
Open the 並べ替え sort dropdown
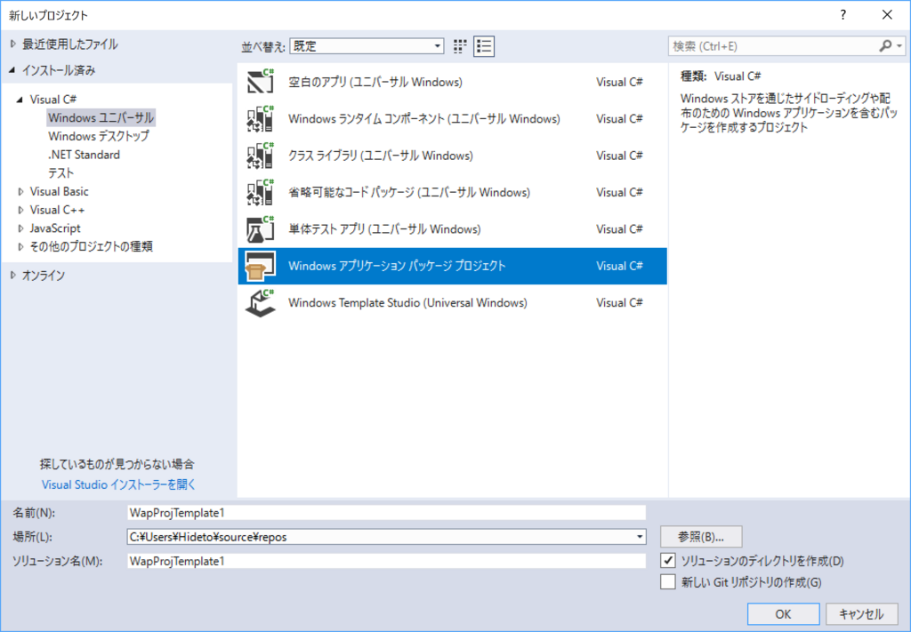(367, 46)
